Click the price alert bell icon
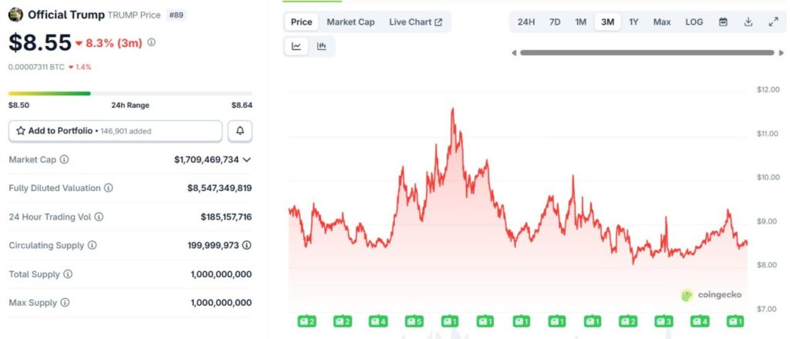Screen dimensions: 790x339 click(240, 131)
